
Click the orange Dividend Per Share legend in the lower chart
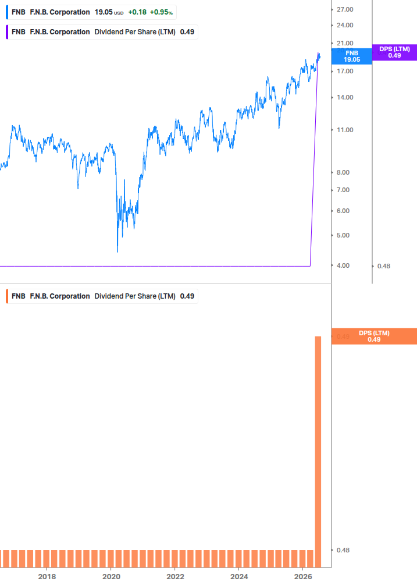(102, 296)
